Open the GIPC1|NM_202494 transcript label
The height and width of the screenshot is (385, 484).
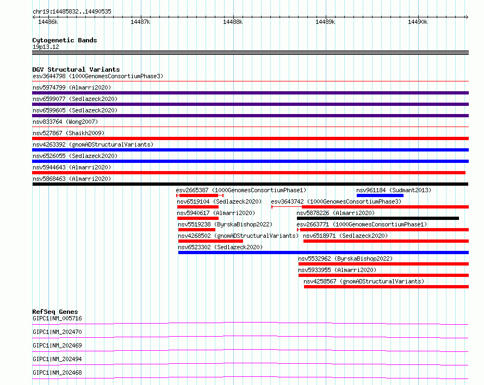click(x=57, y=359)
